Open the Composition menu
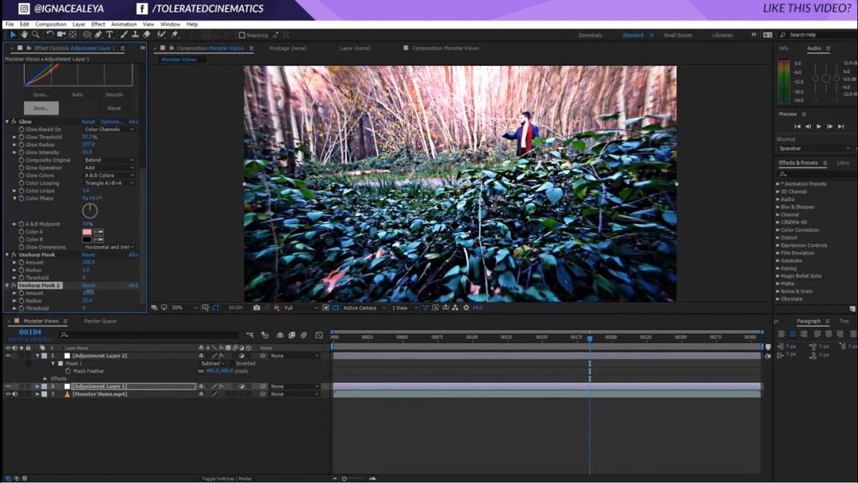The height and width of the screenshot is (483, 858). click(51, 24)
